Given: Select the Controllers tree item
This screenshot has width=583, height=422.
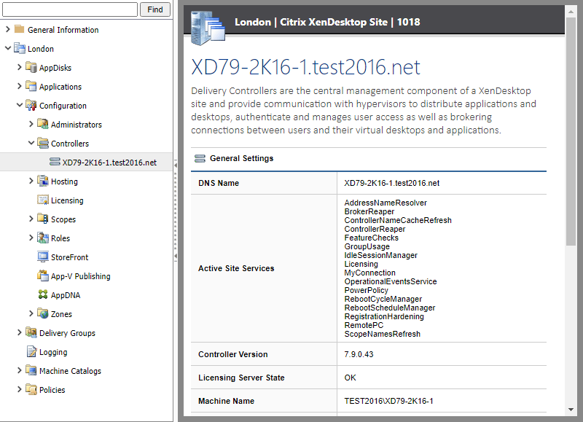Looking at the screenshot, I should [70, 144].
